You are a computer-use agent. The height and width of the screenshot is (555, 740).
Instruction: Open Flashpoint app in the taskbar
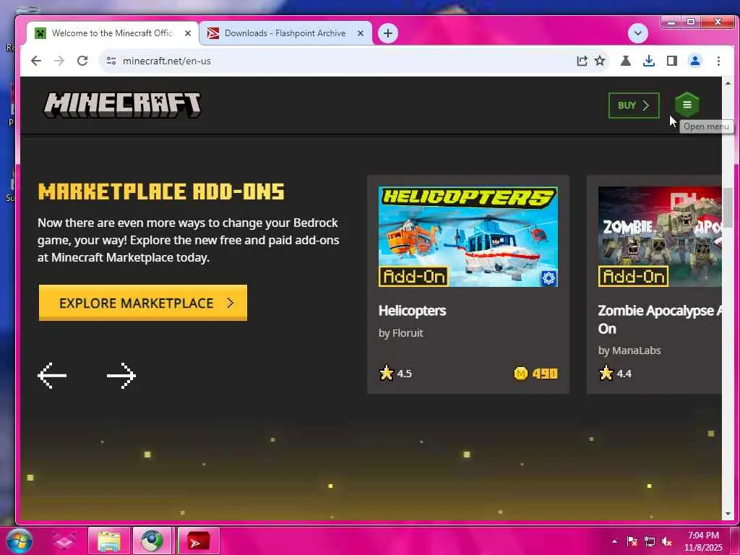[199, 541]
